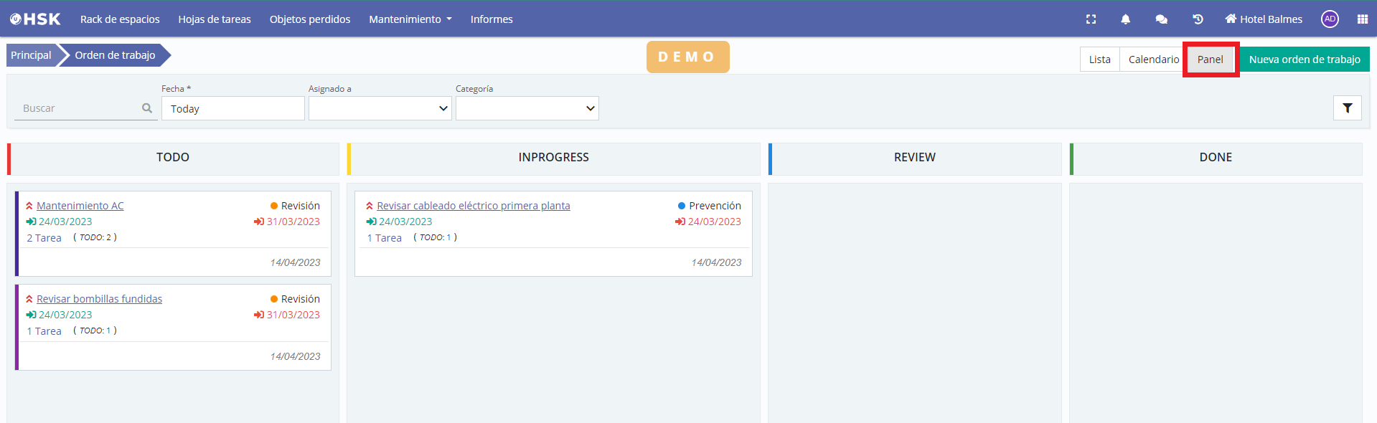
Task: Open the apps grid icon
Action: (x=1362, y=19)
